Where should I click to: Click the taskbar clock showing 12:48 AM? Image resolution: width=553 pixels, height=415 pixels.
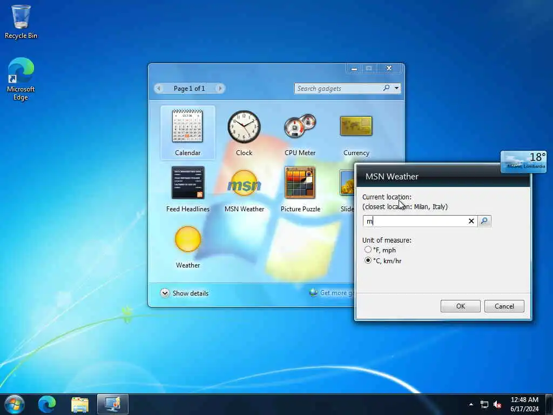[x=524, y=404]
